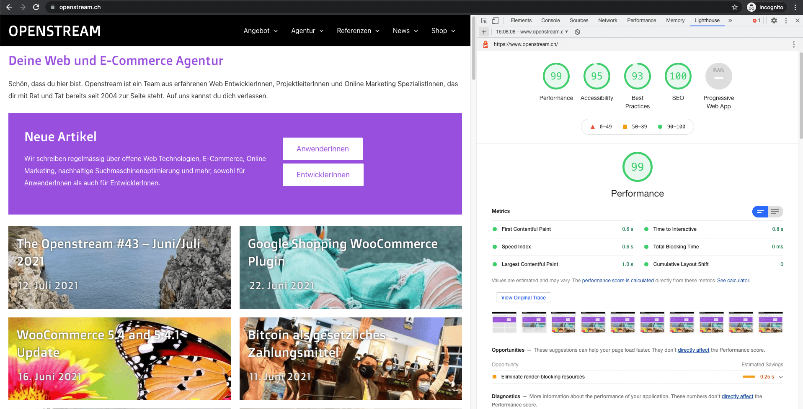Reload the page in browser

pyautogui.click(x=36, y=7)
